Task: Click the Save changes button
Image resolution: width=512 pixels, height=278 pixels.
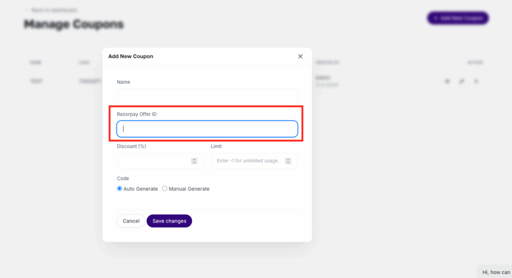Action: (x=169, y=221)
